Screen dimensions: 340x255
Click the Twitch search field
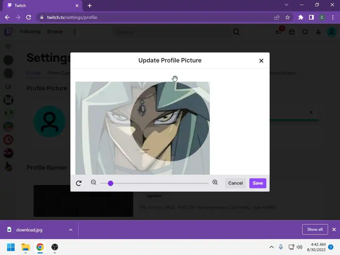click(x=171, y=32)
